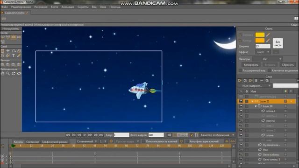
Task: Click the stroke color eyedropper icon
Action: [268, 41]
